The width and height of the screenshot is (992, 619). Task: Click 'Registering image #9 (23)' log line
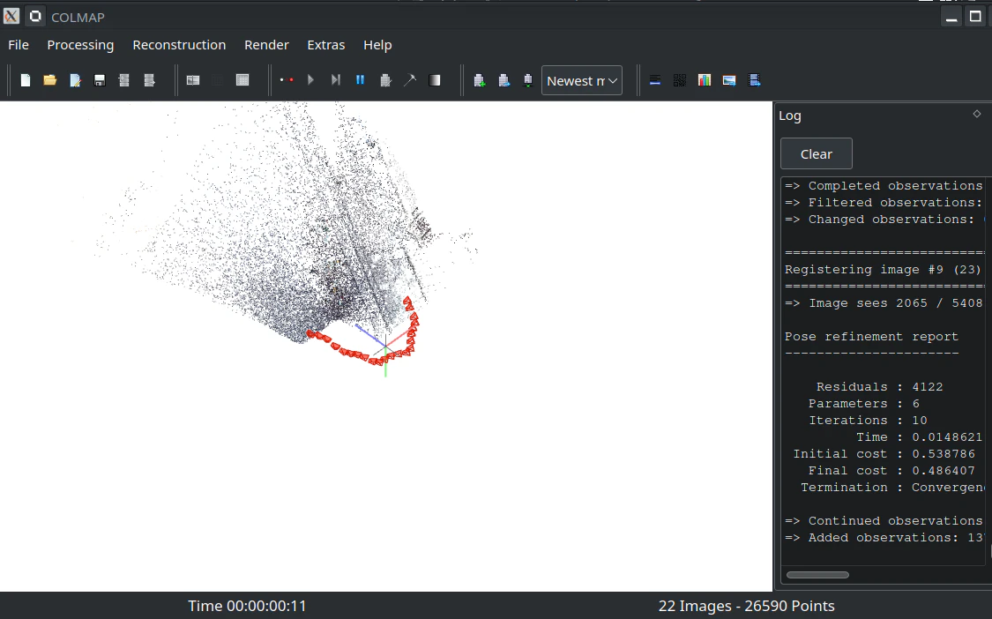tap(883, 269)
